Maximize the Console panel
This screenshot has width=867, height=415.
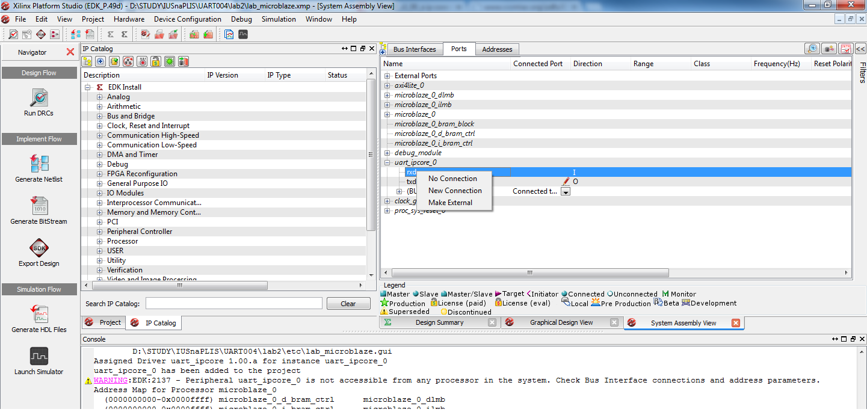[844, 339]
